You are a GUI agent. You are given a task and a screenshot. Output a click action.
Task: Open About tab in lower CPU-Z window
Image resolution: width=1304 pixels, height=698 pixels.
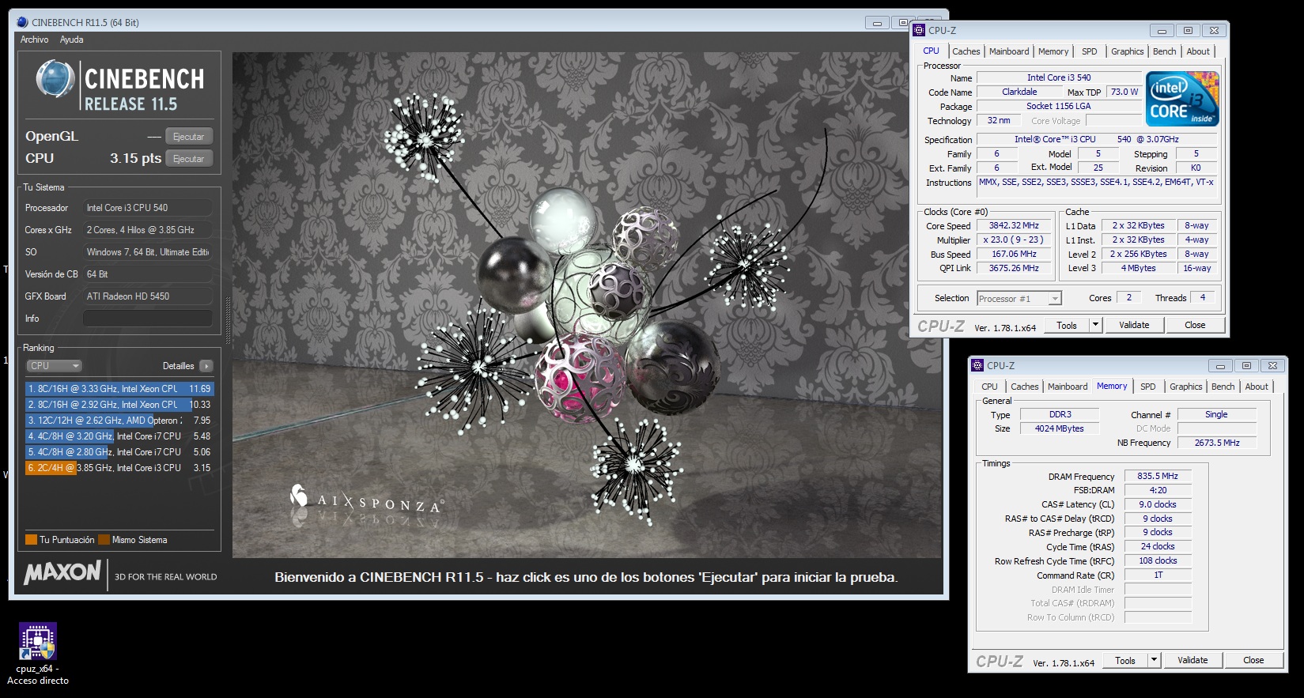click(1257, 387)
